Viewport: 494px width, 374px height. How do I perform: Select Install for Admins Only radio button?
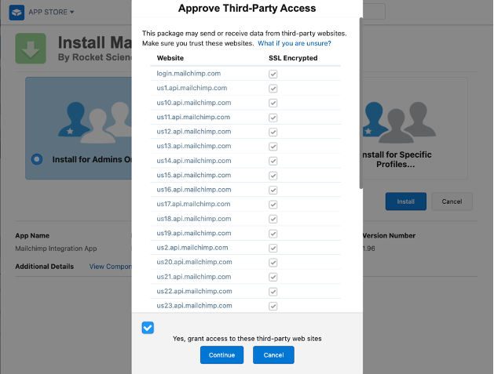(37, 159)
